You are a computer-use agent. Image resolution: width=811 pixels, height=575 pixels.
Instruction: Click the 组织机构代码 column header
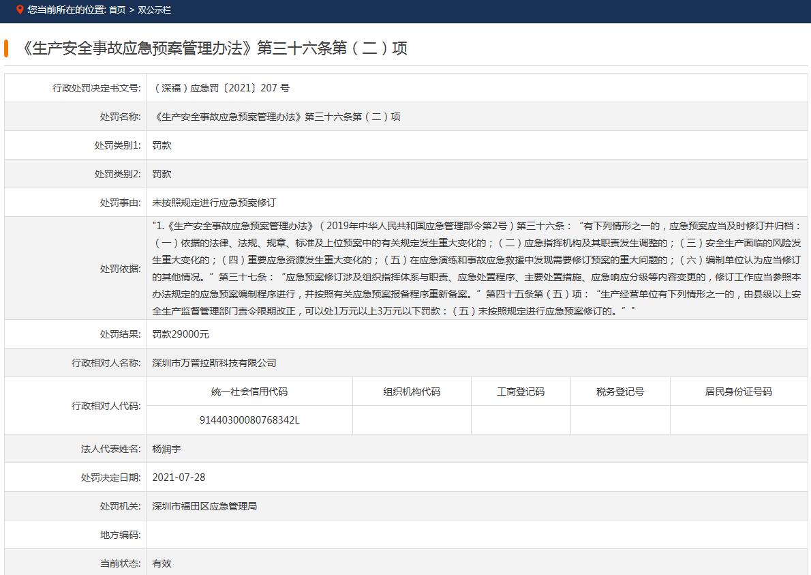pos(412,392)
